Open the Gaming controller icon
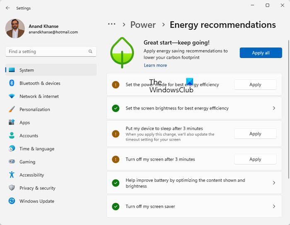The image size is (290, 225). (x=12, y=162)
